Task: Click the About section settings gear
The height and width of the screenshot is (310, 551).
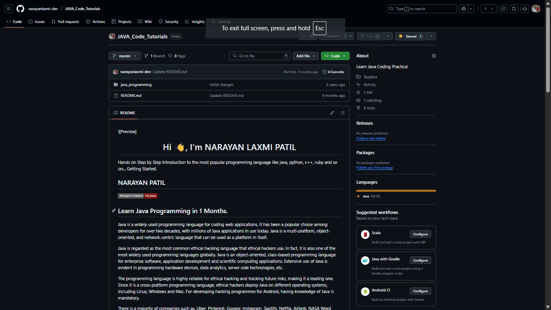Action: (434, 56)
